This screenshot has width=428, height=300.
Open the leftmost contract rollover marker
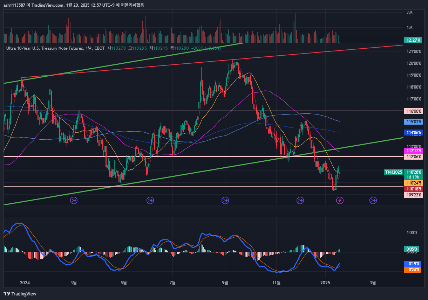click(74, 200)
